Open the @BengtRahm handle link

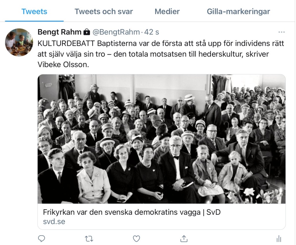(116, 32)
